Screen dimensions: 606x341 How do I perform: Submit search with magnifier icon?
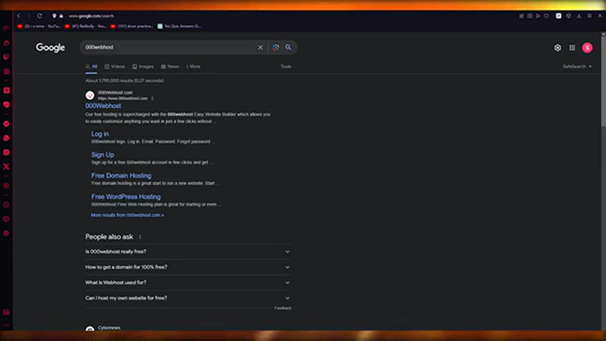point(288,47)
